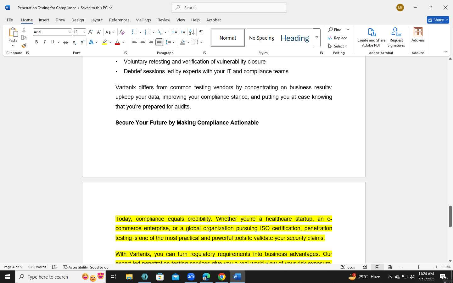Click Replace in Editing group
Image resolution: width=453 pixels, height=283 pixels.
pos(338,38)
